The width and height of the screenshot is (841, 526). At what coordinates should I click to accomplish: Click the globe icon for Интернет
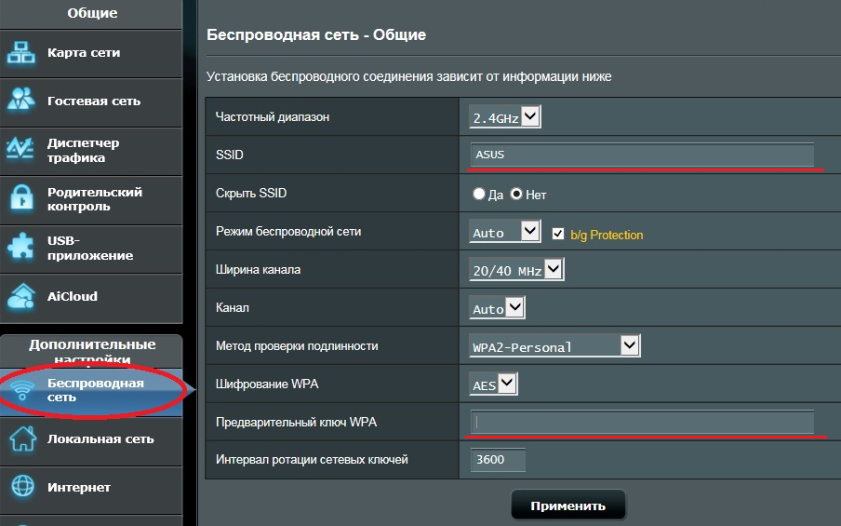pos(22,486)
